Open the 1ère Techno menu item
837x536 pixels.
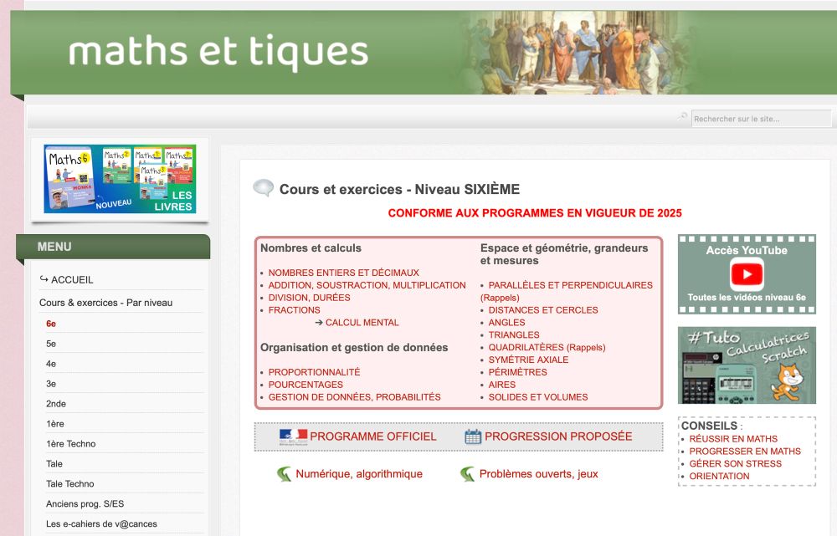pyautogui.click(x=71, y=444)
